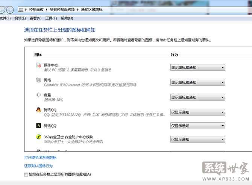Click the control panel icon in address bar
Viewport: 252px width, 185px height.
tap(21, 10)
